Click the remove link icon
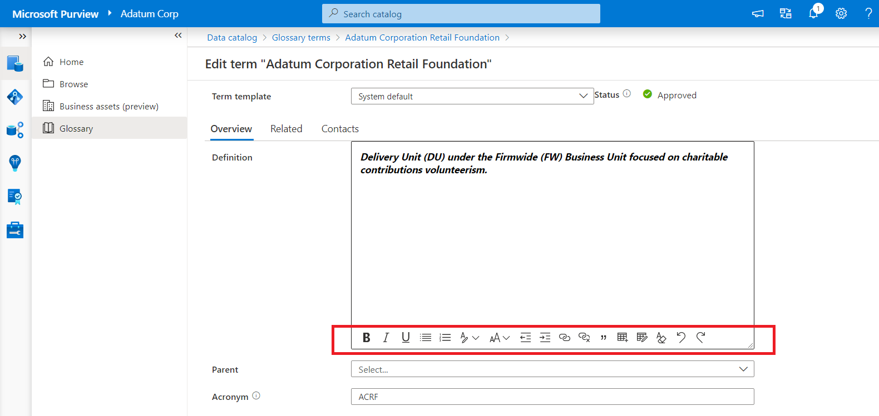This screenshot has height=416, width=879. point(584,338)
